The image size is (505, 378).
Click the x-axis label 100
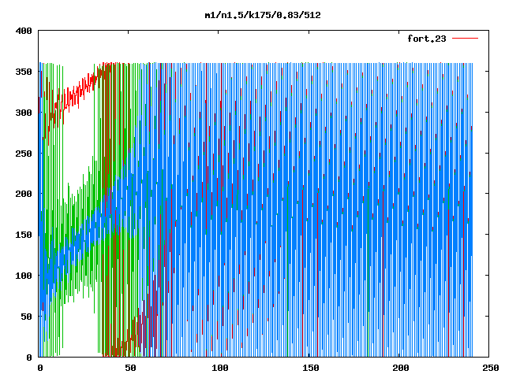tap(220, 368)
